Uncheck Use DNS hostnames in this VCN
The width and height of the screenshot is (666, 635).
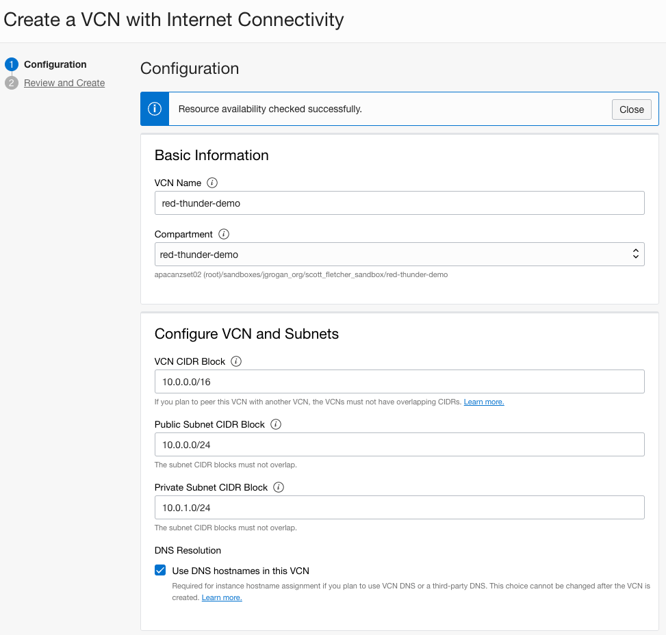[160, 570]
